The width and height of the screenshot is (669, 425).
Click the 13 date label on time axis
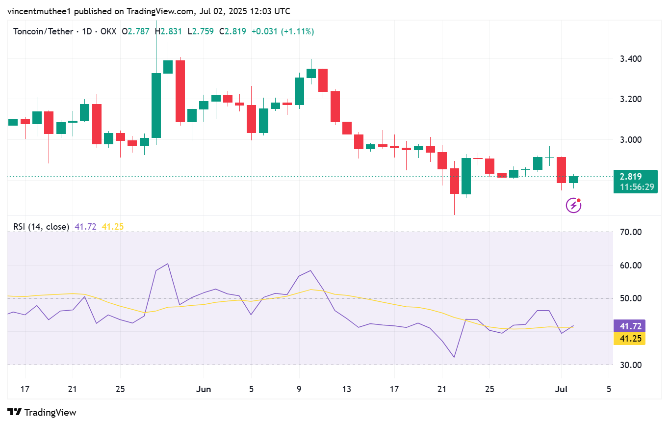click(347, 389)
